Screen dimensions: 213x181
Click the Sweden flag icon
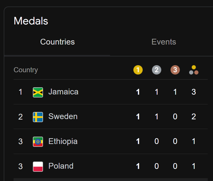[38, 117]
